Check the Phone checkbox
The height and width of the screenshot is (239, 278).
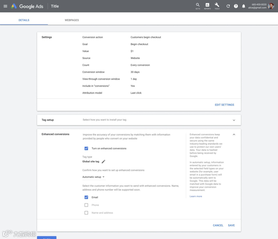(86, 205)
